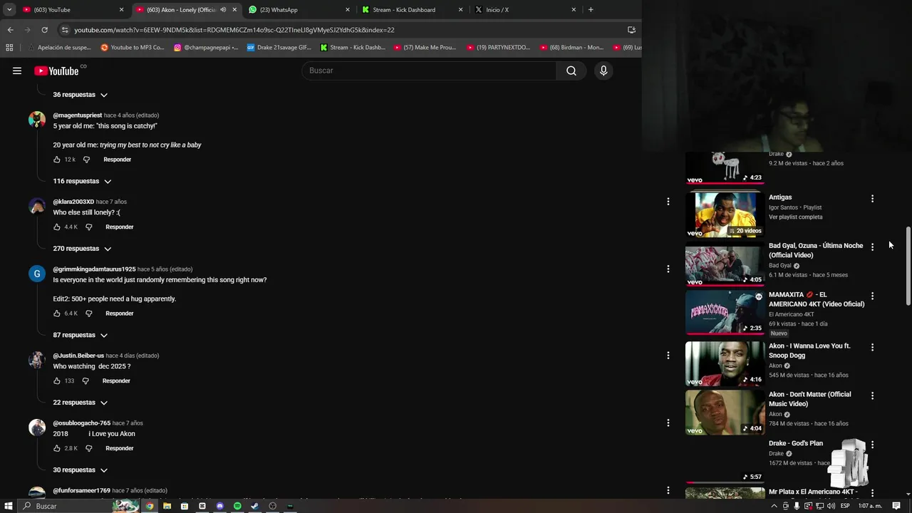Screen dimensions: 912x513
Task: Open browser apps grid in bookmarks bar
Action: click(9, 48)
